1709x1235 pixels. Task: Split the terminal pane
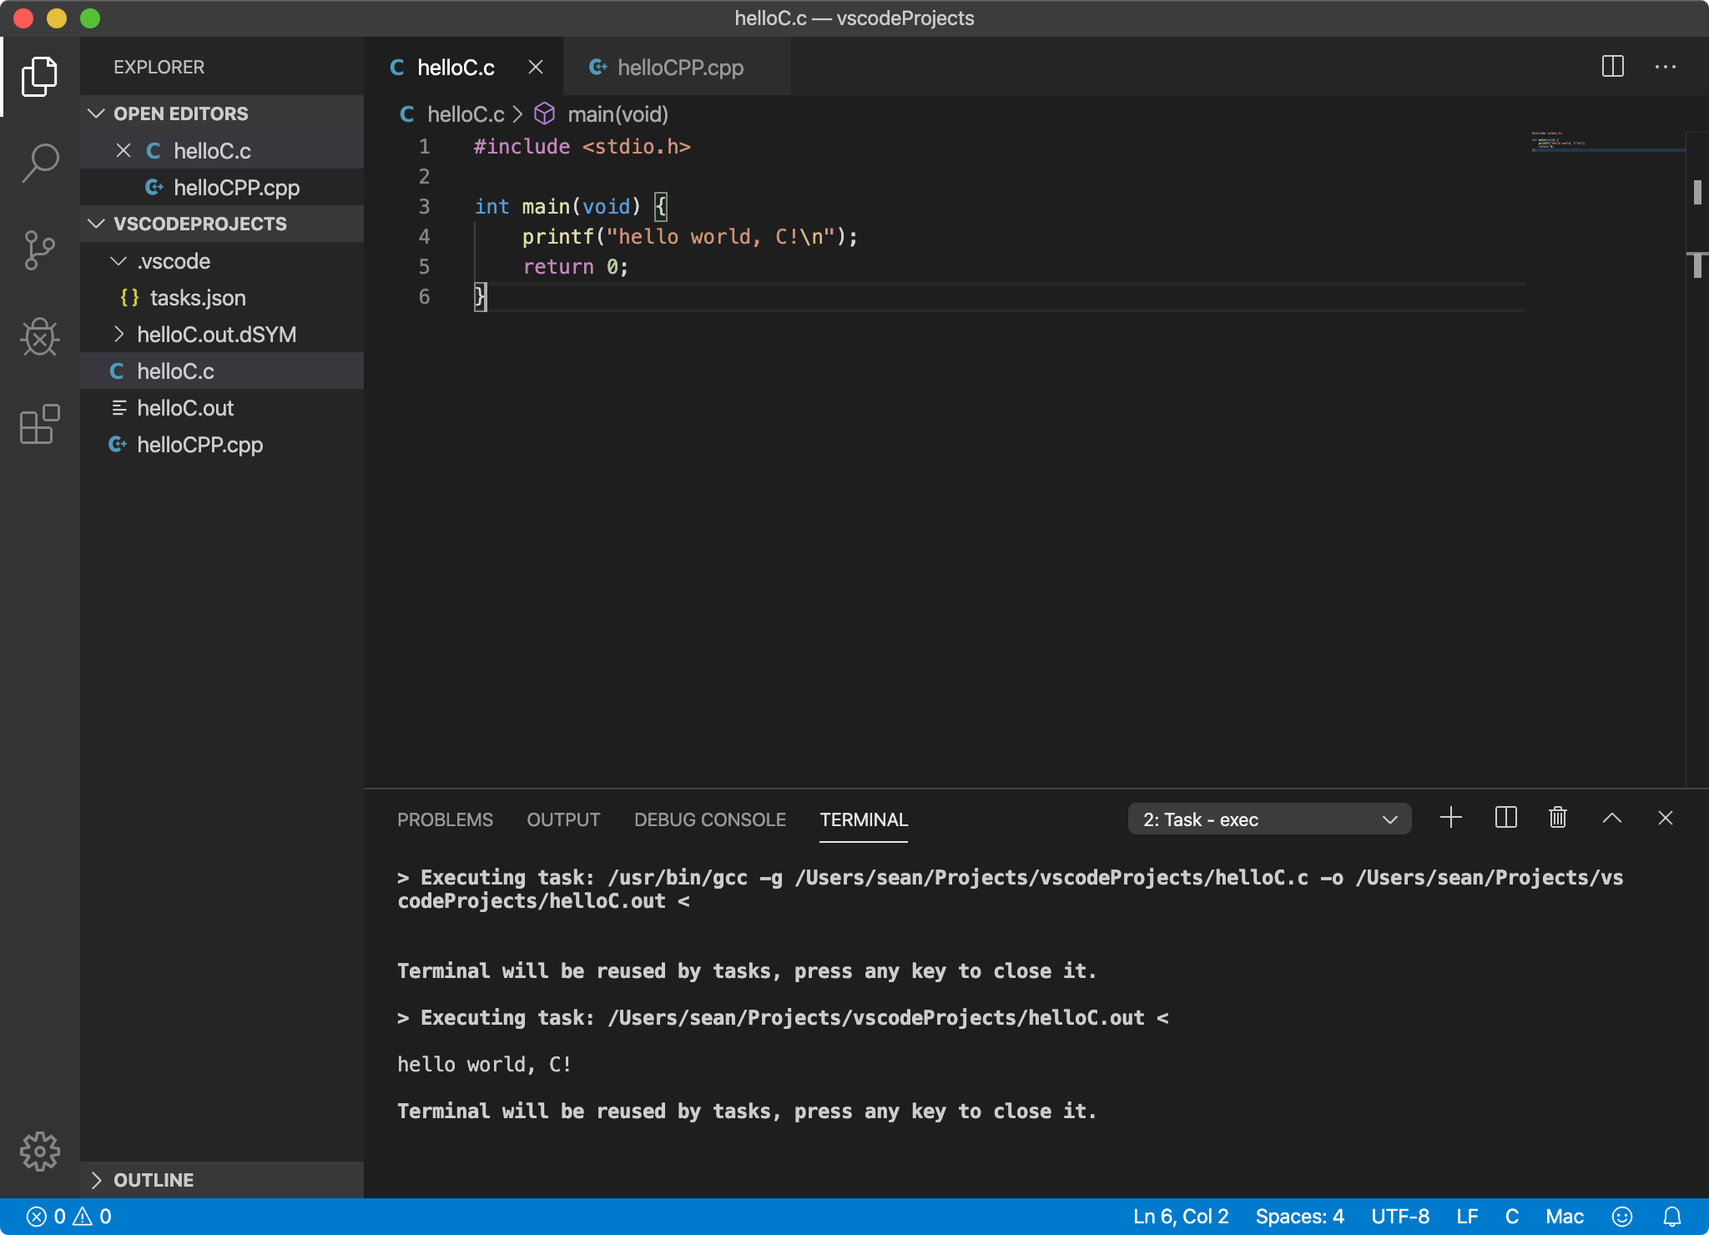(1505, 818)
